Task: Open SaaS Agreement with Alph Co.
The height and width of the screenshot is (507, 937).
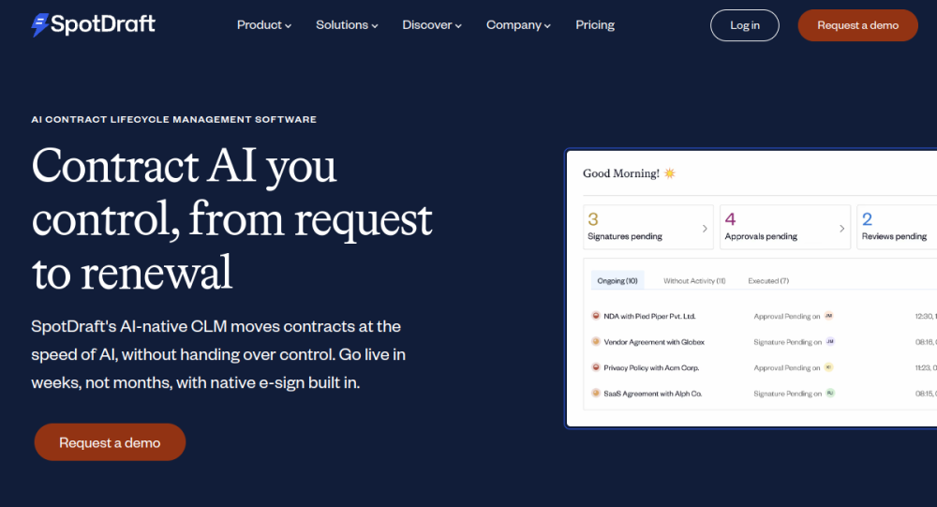Action: (652, 394)
